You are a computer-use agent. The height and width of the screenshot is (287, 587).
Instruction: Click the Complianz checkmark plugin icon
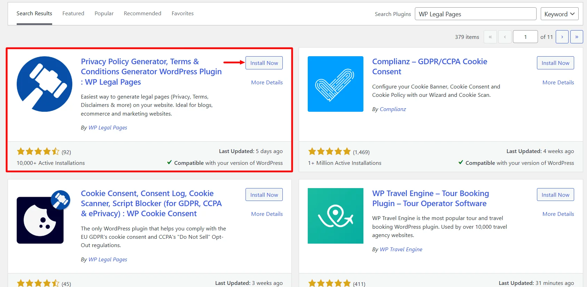pyautogui.click(x=335, y=84)
